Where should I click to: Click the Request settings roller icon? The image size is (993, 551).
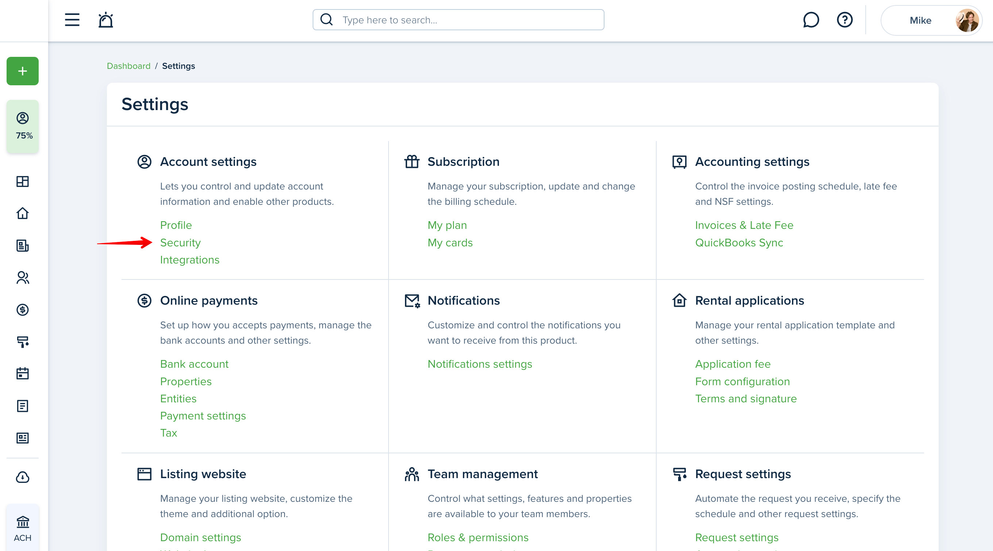[x=680, y=474]
